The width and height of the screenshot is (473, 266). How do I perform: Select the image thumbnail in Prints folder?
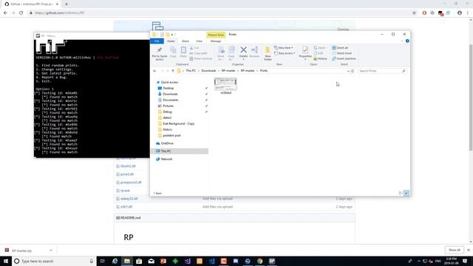coord(225,84)
